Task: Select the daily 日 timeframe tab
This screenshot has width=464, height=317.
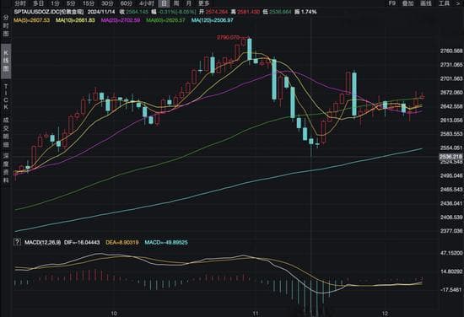Action: click(164, 3)
